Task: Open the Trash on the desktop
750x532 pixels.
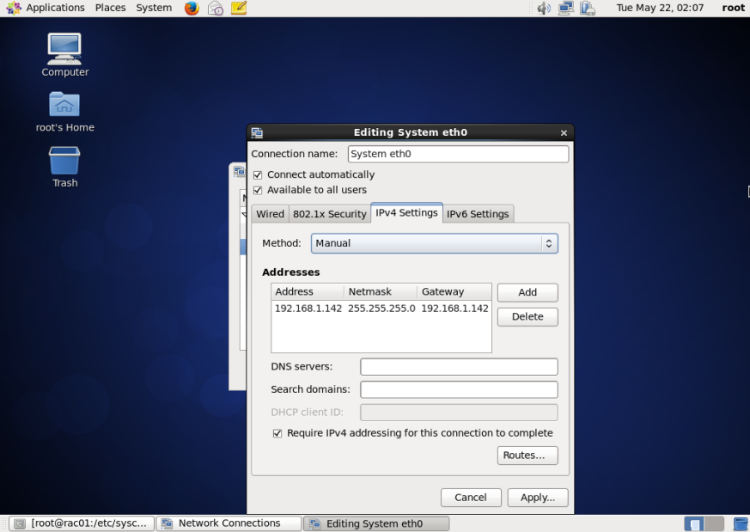Action: click(x=64, y=163)
